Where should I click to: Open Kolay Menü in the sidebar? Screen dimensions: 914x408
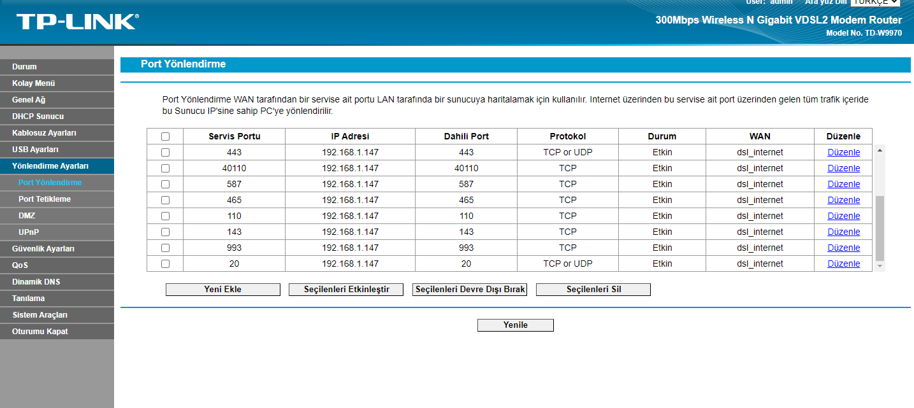(57, 83)
